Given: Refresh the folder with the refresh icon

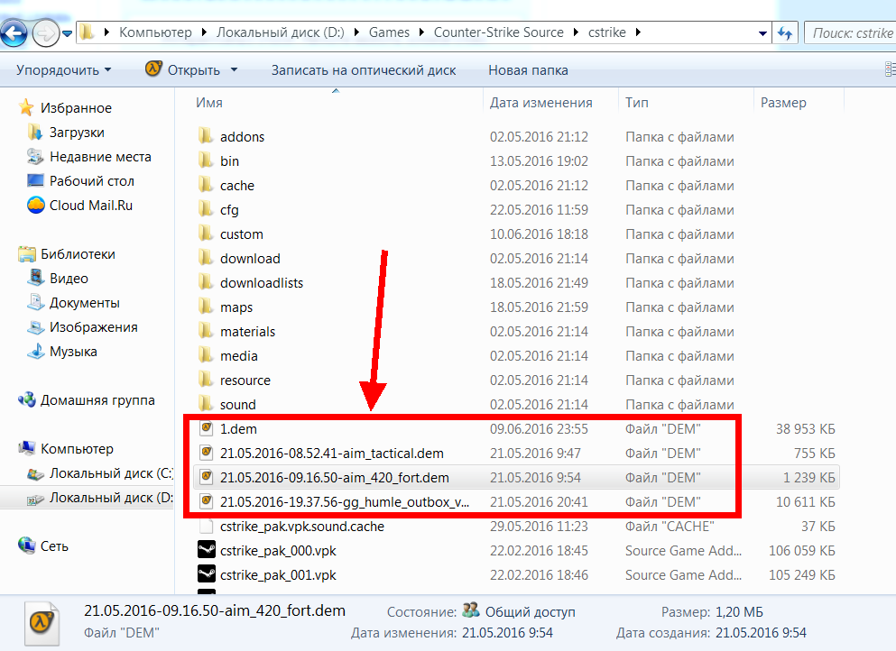Looking at the screenshot, I should tap(785, 33).
